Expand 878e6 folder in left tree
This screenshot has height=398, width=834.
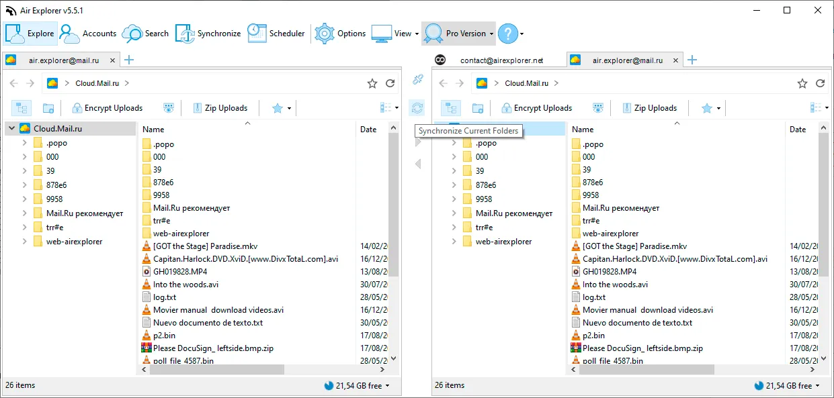click(24, 185)
